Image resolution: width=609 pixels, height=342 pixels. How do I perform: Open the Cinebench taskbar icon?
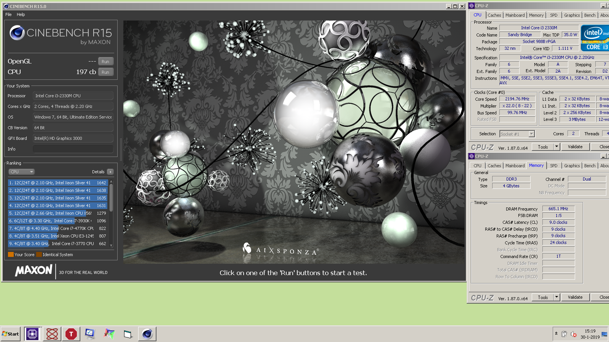[147, 334]
